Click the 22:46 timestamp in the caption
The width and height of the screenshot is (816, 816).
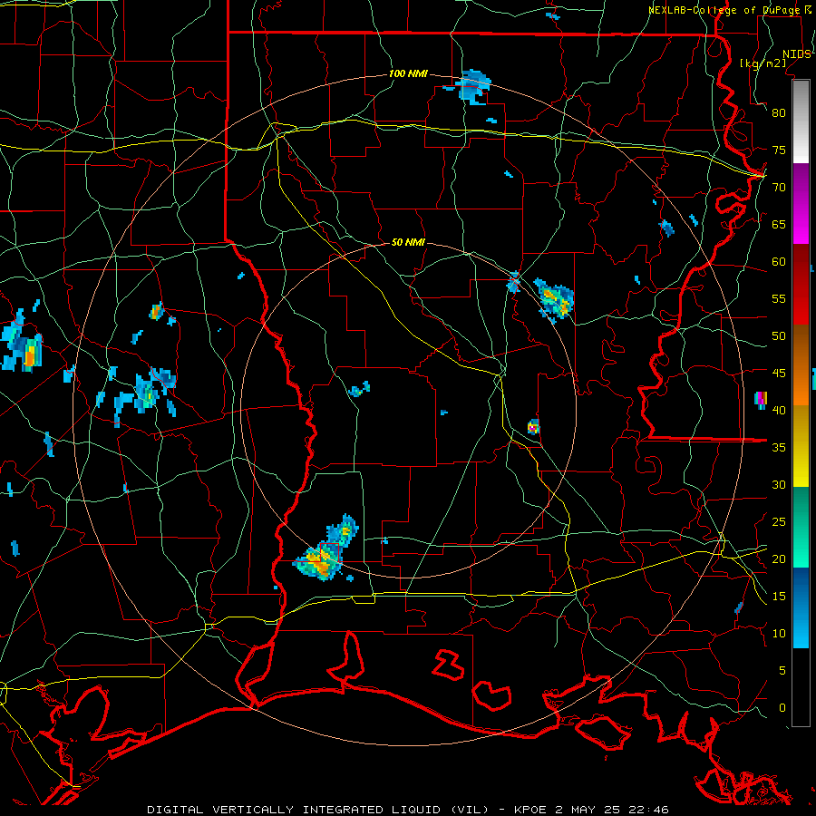(648, 810)
